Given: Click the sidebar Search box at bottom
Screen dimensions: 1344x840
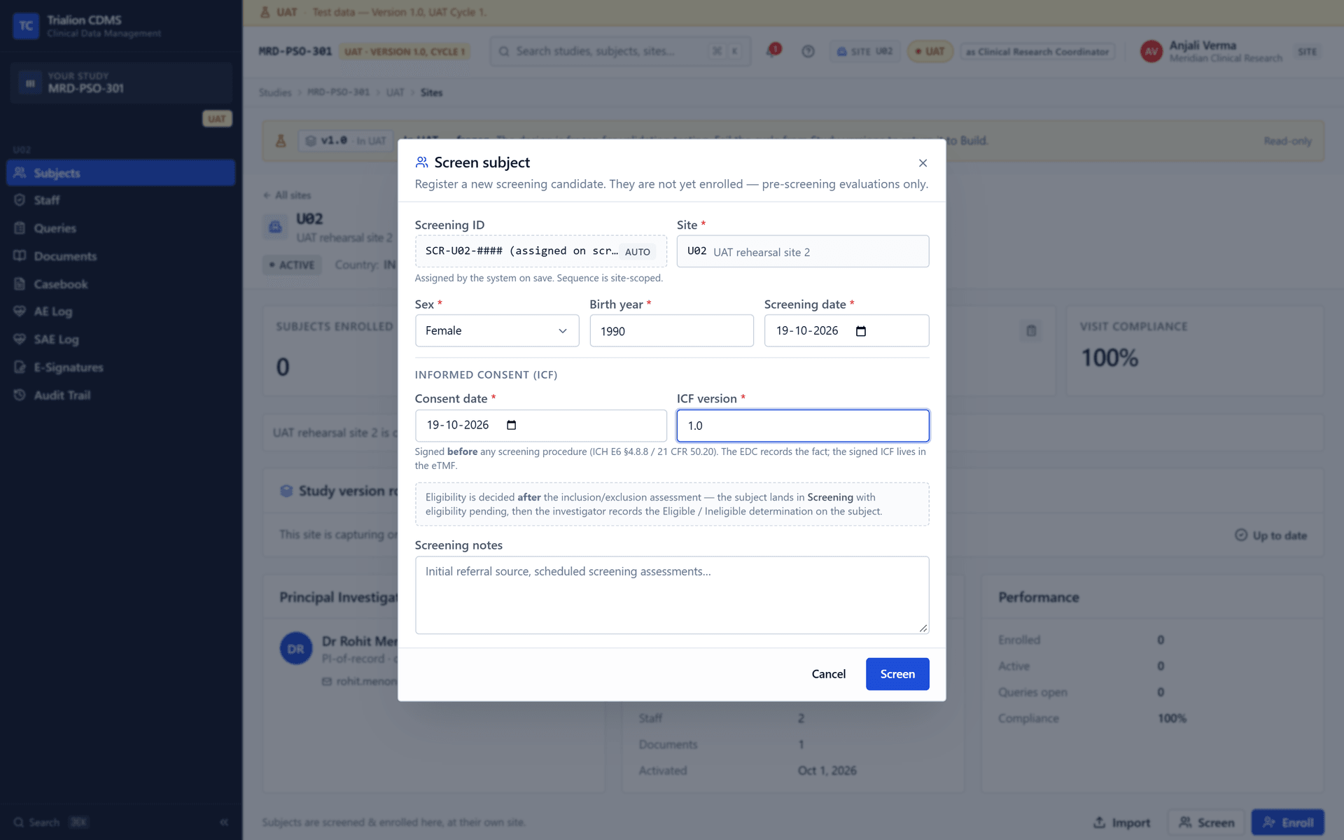Looking at the screenshot, I should point(50,822).
